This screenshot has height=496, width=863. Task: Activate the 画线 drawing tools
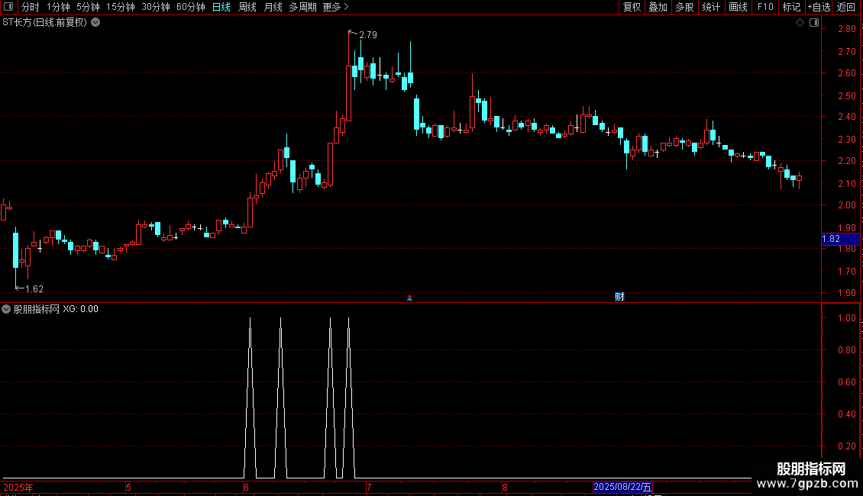[x=738, y=7]
